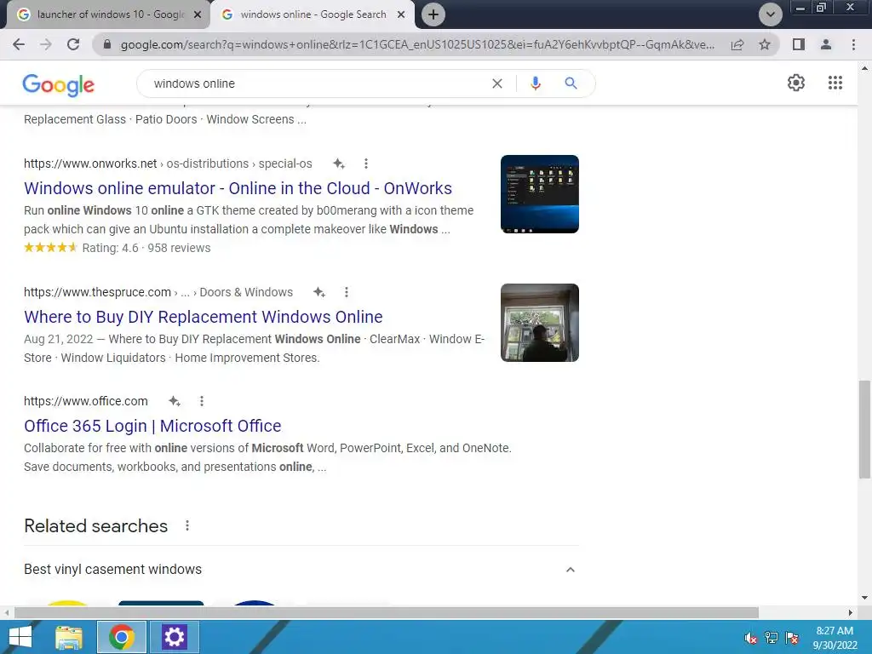Open the OnWorks desktop screenshot thumbnail

point(539,194)
